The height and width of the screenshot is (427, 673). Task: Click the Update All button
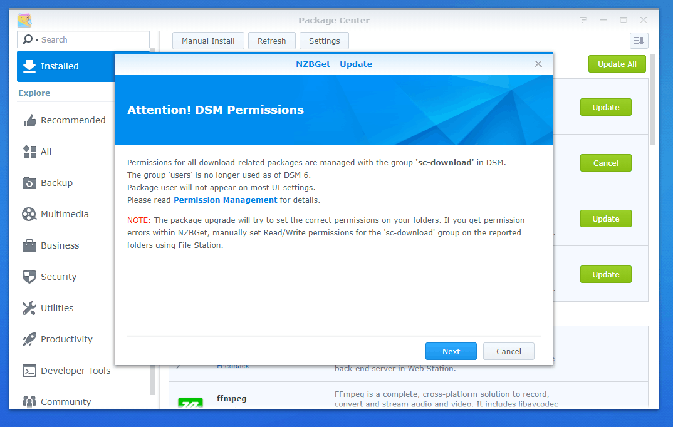pos(617,64)
